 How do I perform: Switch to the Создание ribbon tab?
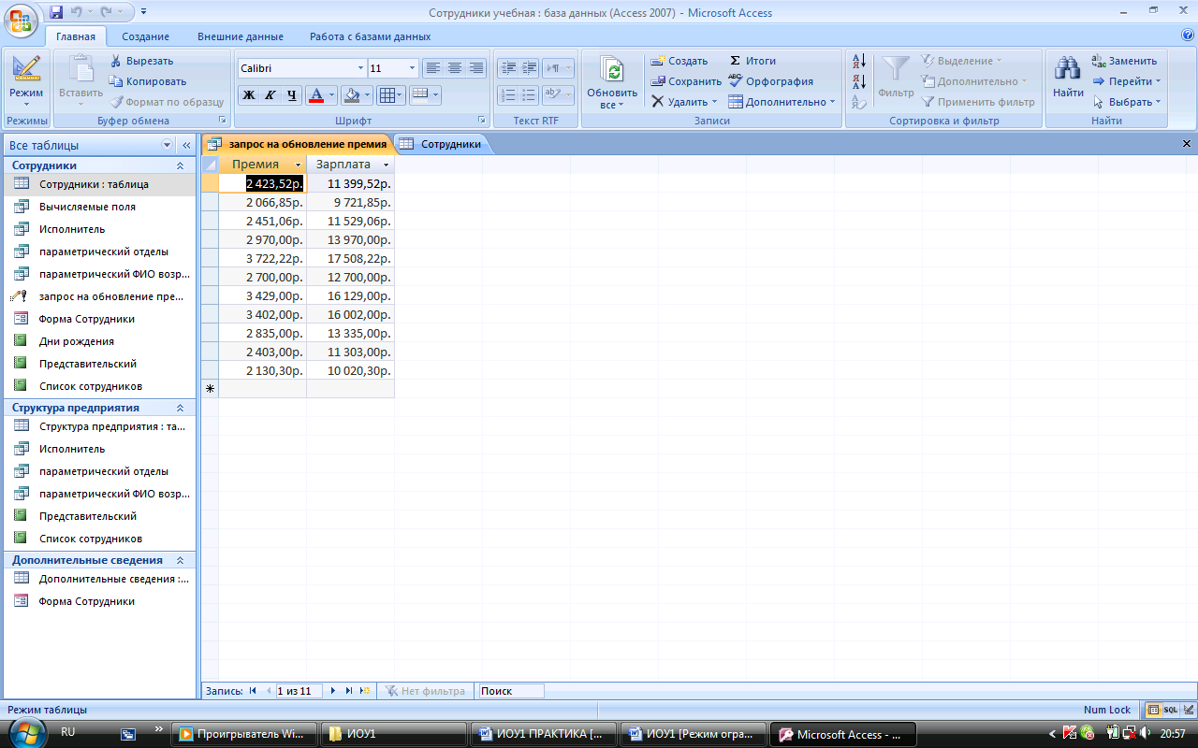(x=145, y=36)
